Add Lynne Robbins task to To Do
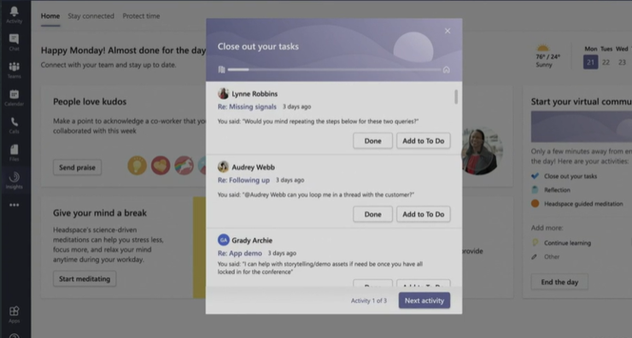 click(424, 141)
